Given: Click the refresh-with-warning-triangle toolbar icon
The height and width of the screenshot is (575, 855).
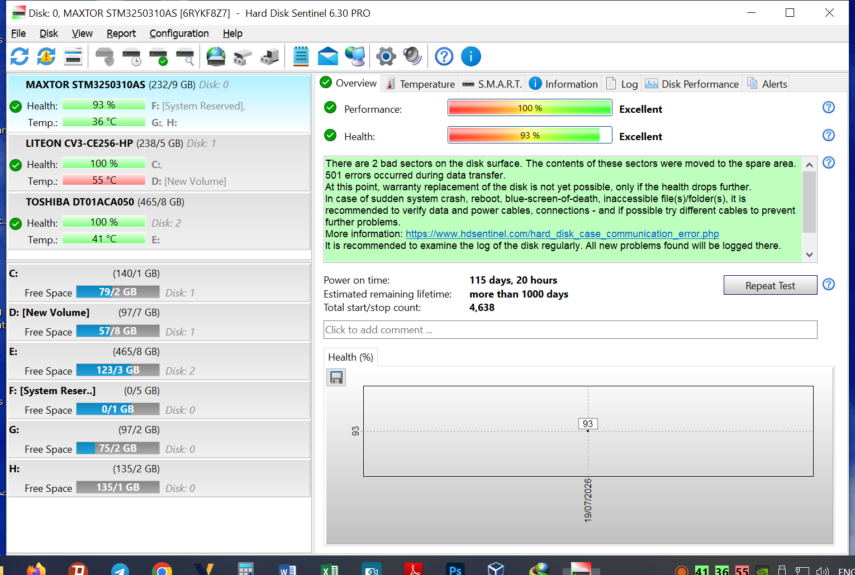Looking at the screenshot, I should coord(46,56).
